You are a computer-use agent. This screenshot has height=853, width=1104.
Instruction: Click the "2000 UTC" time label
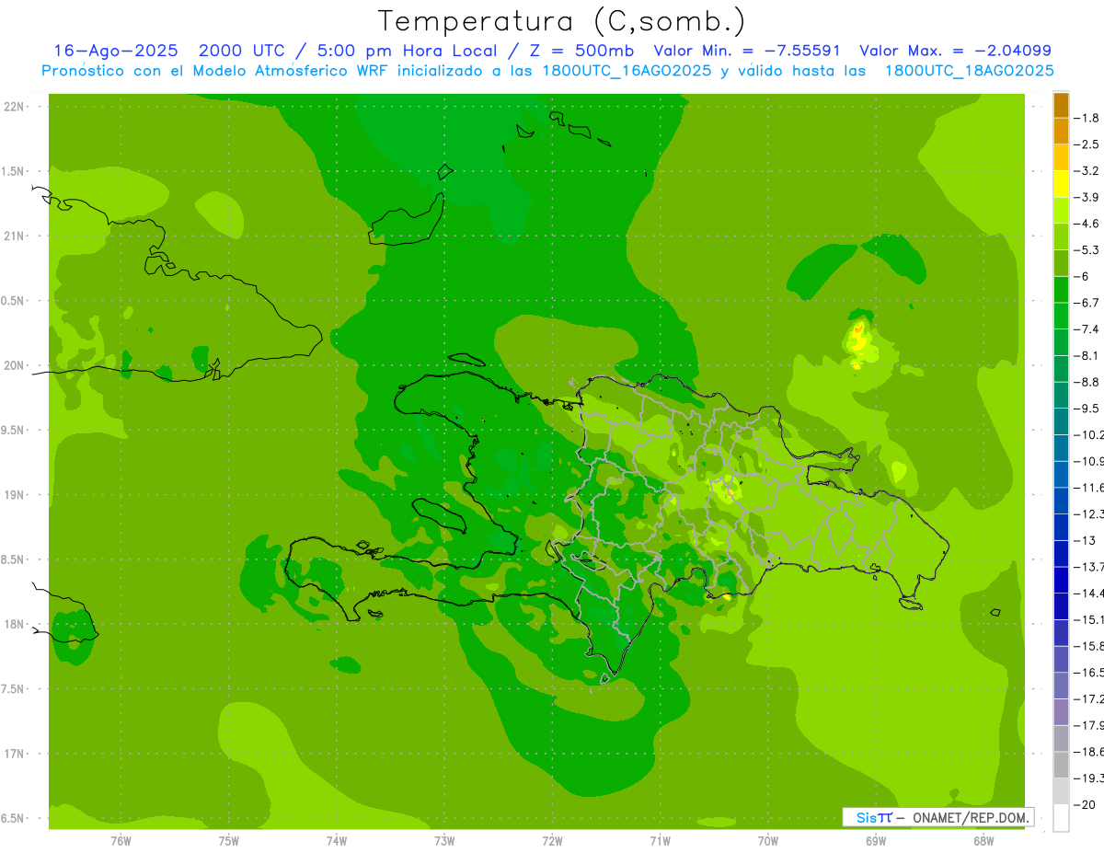pos(243,51)
